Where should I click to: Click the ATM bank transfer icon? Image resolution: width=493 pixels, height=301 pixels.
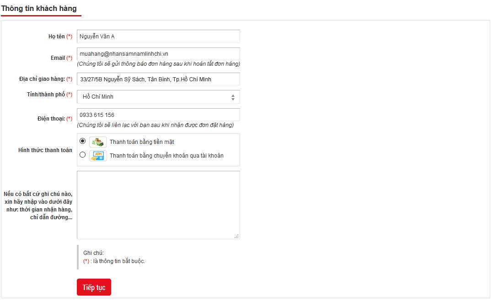click(x=97, y=155)
